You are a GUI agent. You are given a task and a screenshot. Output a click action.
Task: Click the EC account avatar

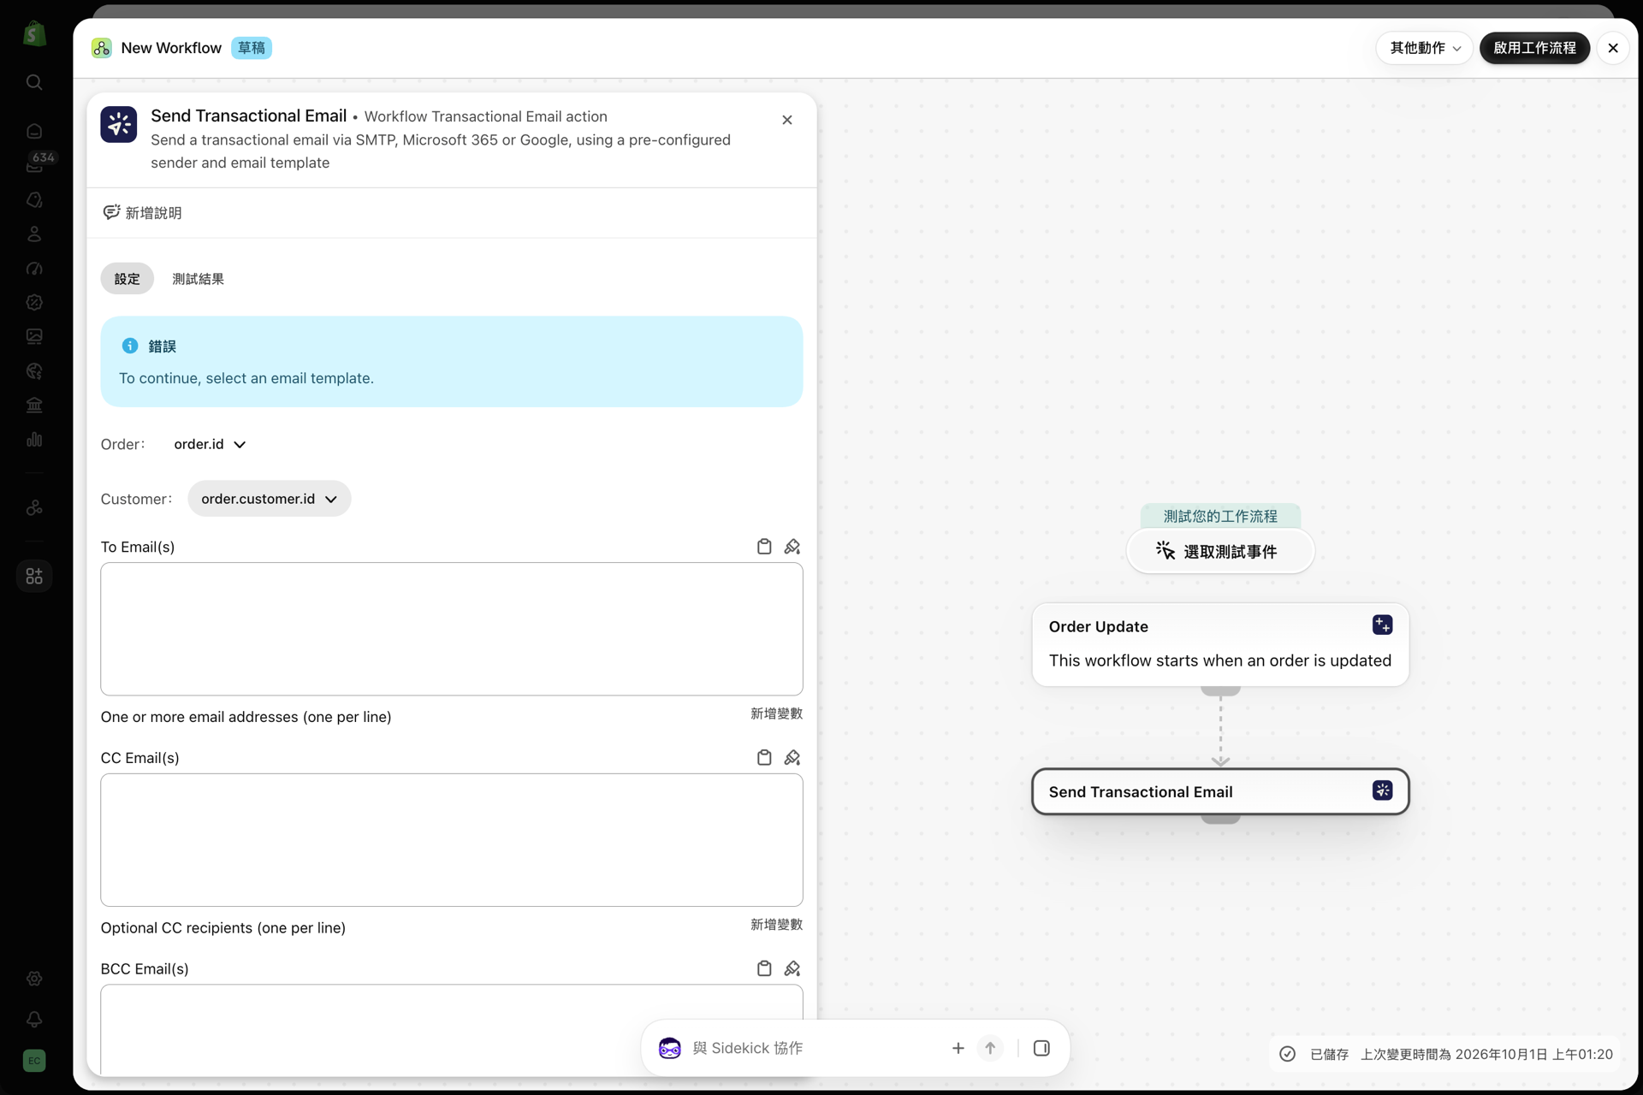[34, 1061]
